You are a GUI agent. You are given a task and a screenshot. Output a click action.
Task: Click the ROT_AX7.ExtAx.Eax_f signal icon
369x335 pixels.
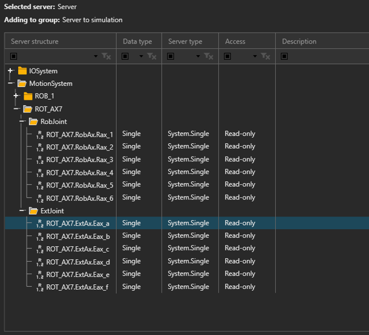coord(39,287)
